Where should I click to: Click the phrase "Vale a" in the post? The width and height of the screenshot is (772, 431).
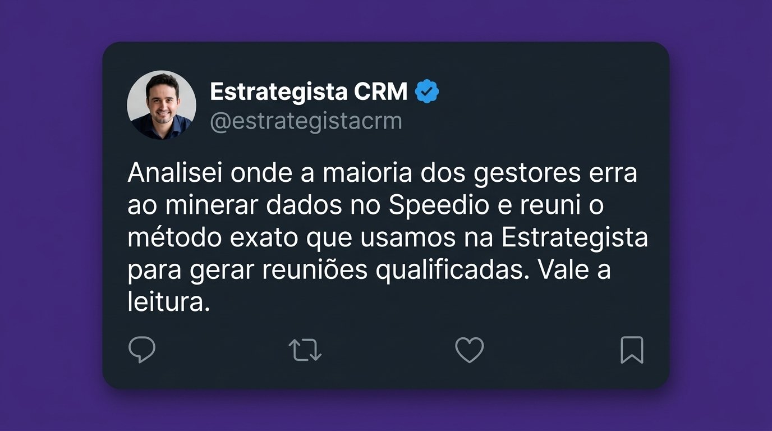pyautogui.click(x=574, y=271)
